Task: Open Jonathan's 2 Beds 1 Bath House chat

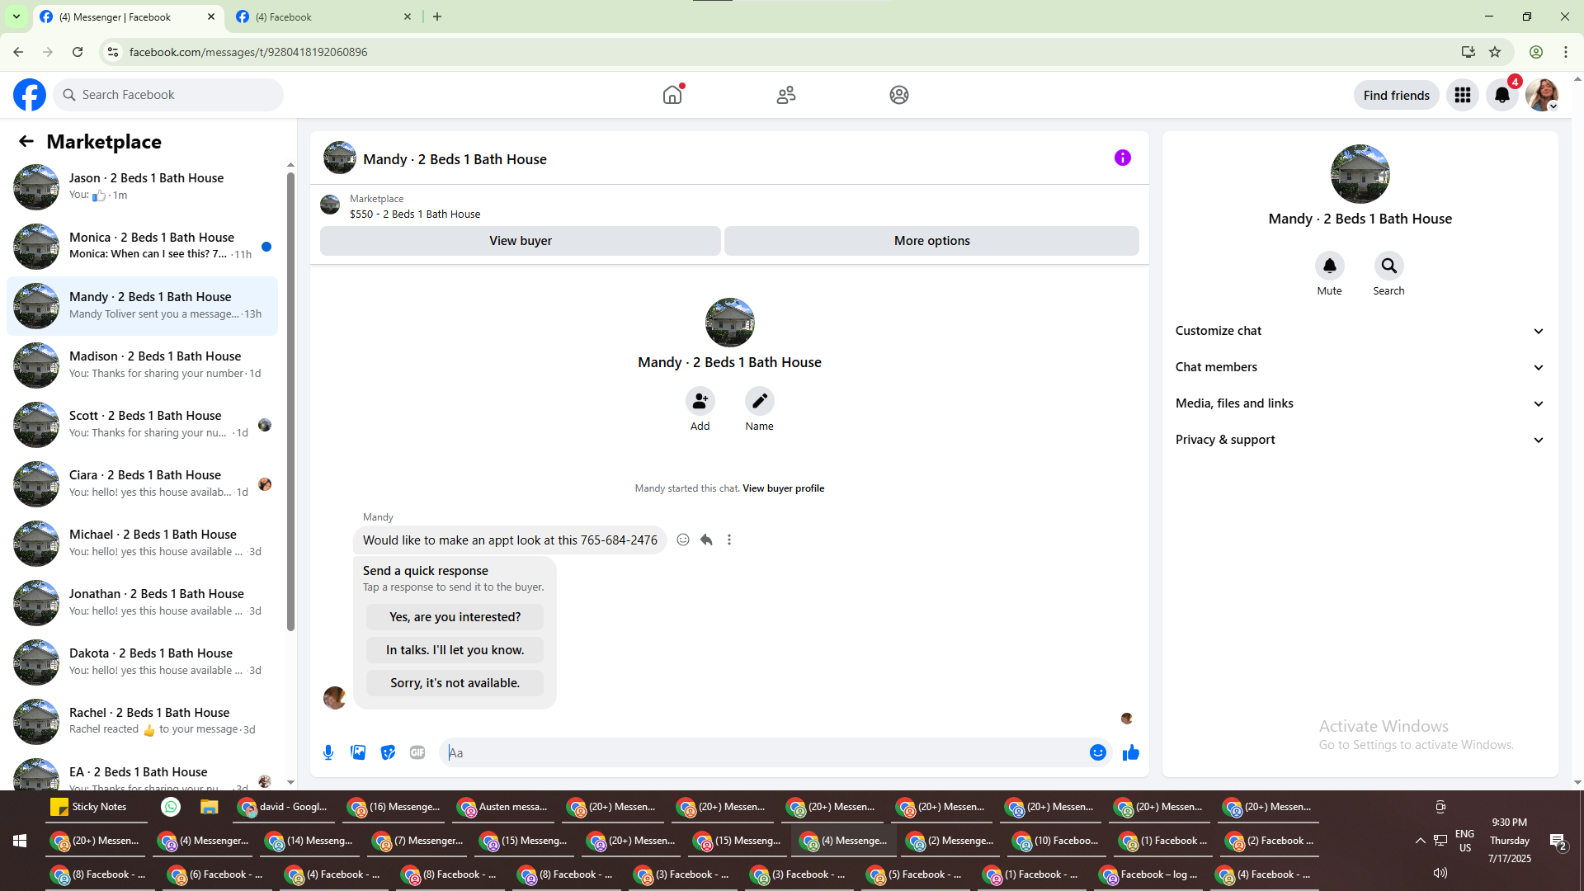Action: click(142, 602)
